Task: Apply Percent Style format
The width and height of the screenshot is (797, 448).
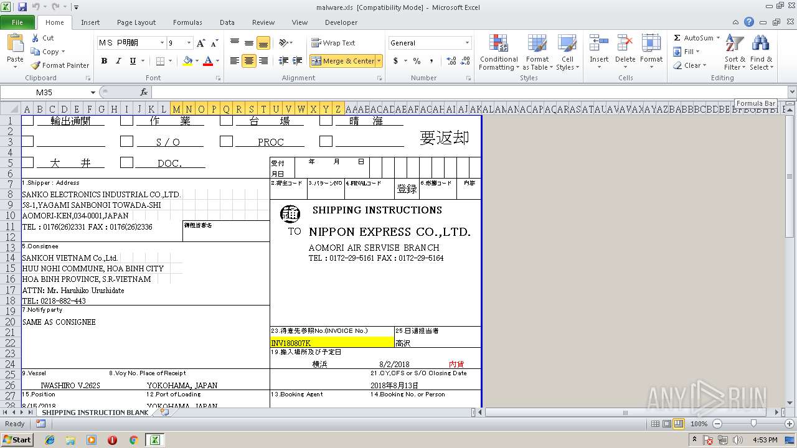Action: coord(417,61)
